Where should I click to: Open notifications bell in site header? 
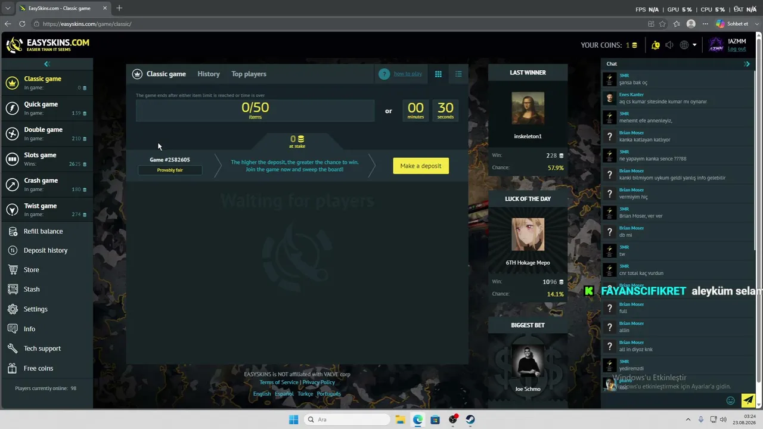tap(656, 45)
